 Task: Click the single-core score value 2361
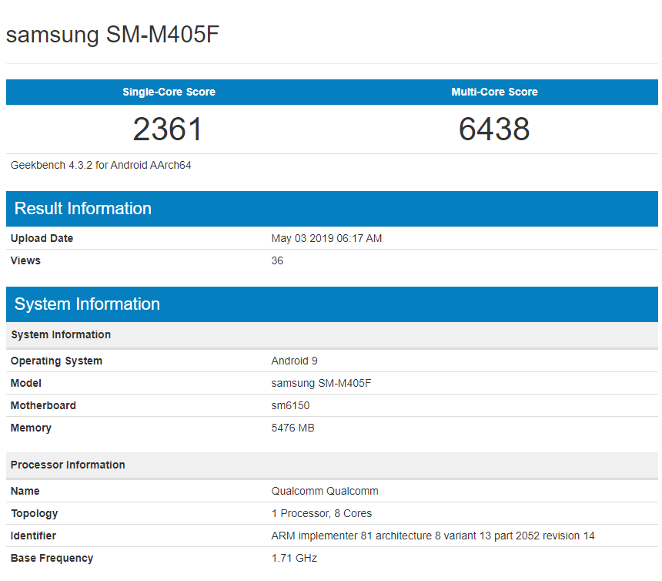point(168,129)
